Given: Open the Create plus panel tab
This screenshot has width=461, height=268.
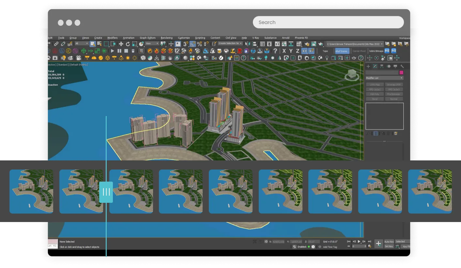Looking at the screenshot, I should coord(368,66).
